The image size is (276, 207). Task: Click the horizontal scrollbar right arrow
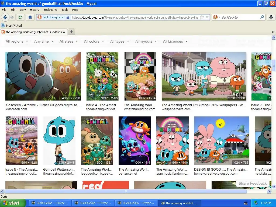[x=269, y=191]
